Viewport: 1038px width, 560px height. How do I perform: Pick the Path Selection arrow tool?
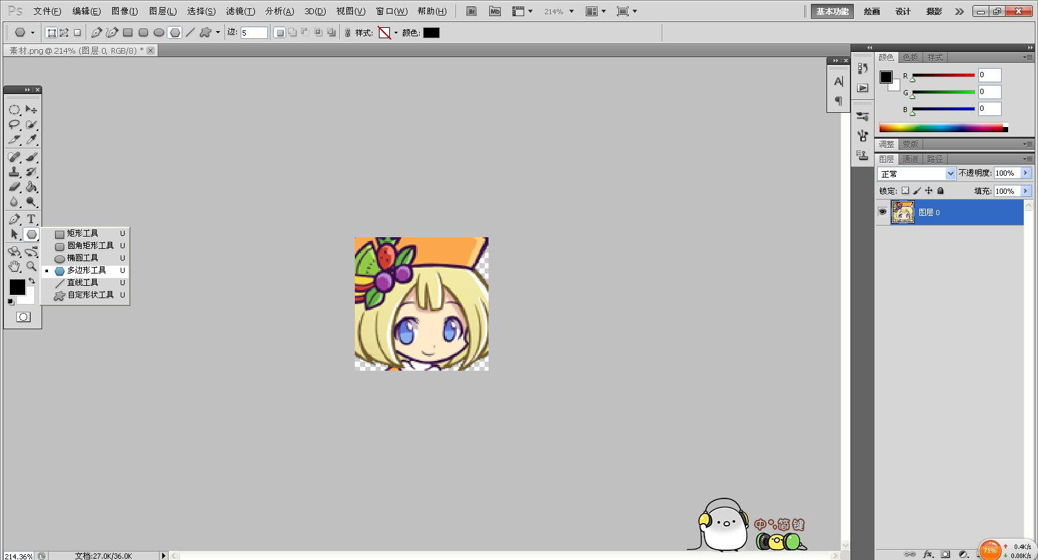(x=14, y=234)
